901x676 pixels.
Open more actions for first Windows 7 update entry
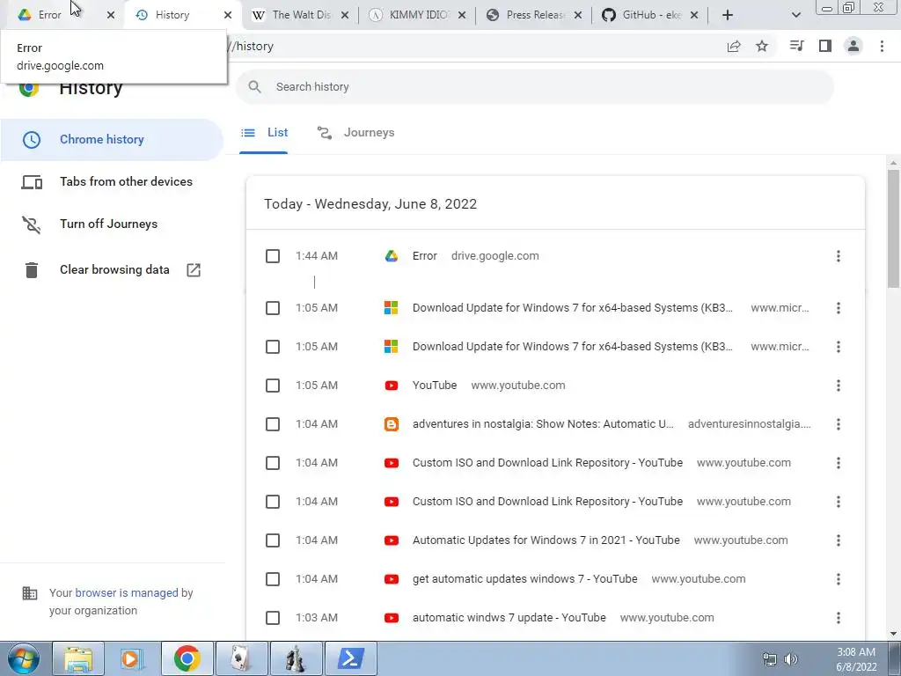pyautogui.click(x=839, y=308)
